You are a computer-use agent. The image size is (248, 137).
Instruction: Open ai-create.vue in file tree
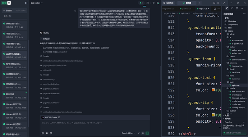[x=237, y=41]
